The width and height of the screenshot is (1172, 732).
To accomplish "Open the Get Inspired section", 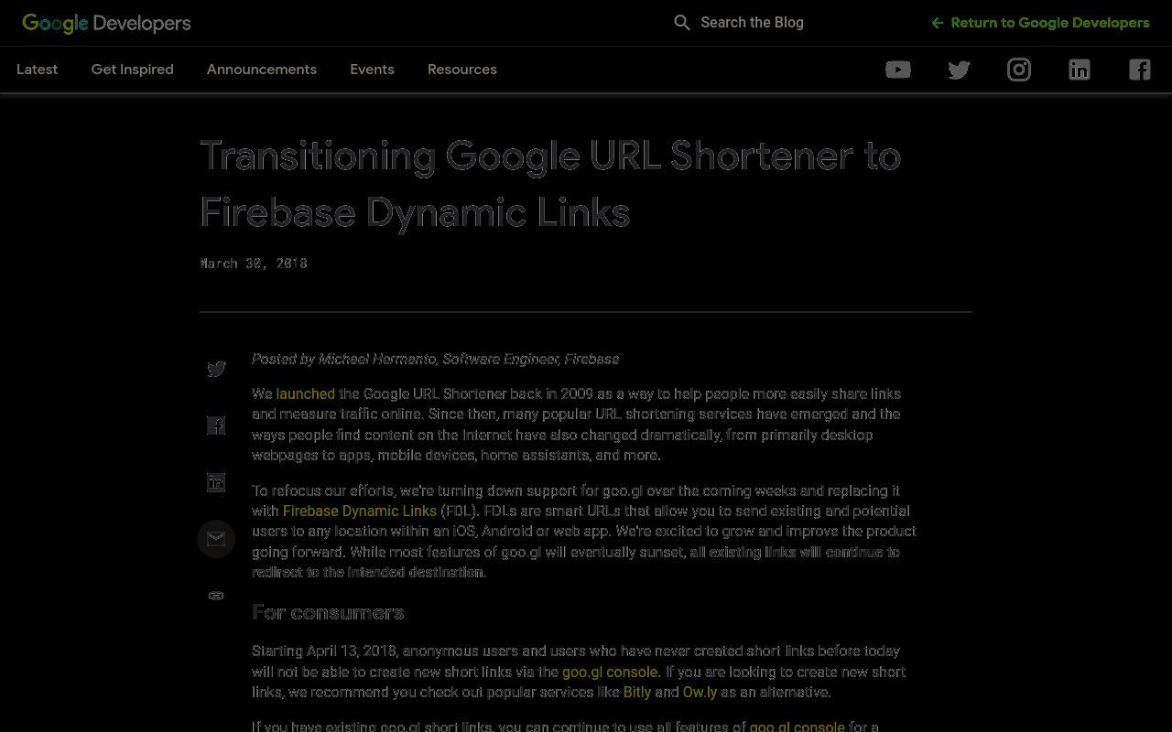I will (132, 70).
